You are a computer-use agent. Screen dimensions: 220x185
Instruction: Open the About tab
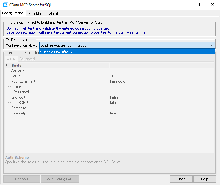tap(54, 14)
